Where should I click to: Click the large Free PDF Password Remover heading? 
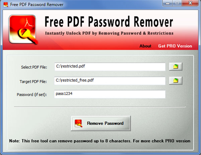click(109, 22)
